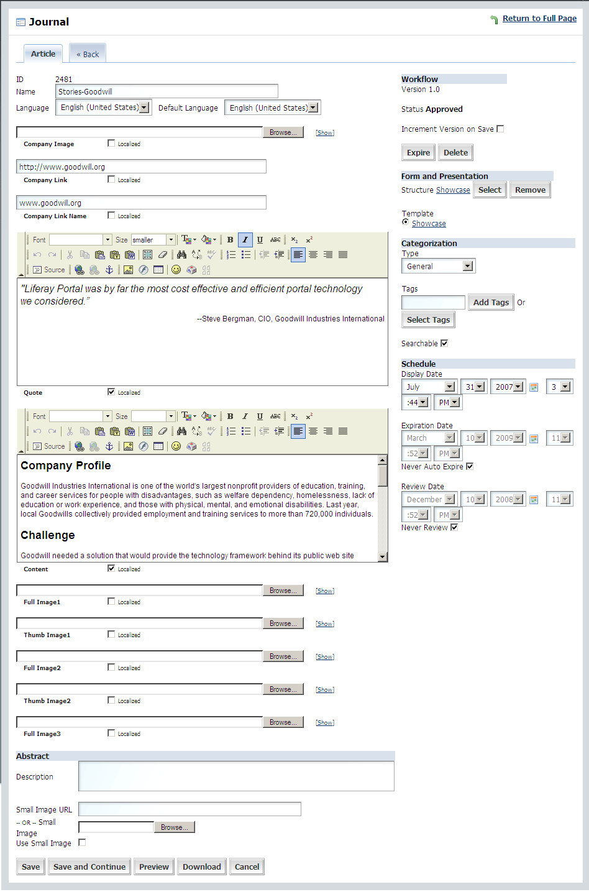Insert table icon in the Quote editor
Screen dimensions: 589x892
point(158,270)
